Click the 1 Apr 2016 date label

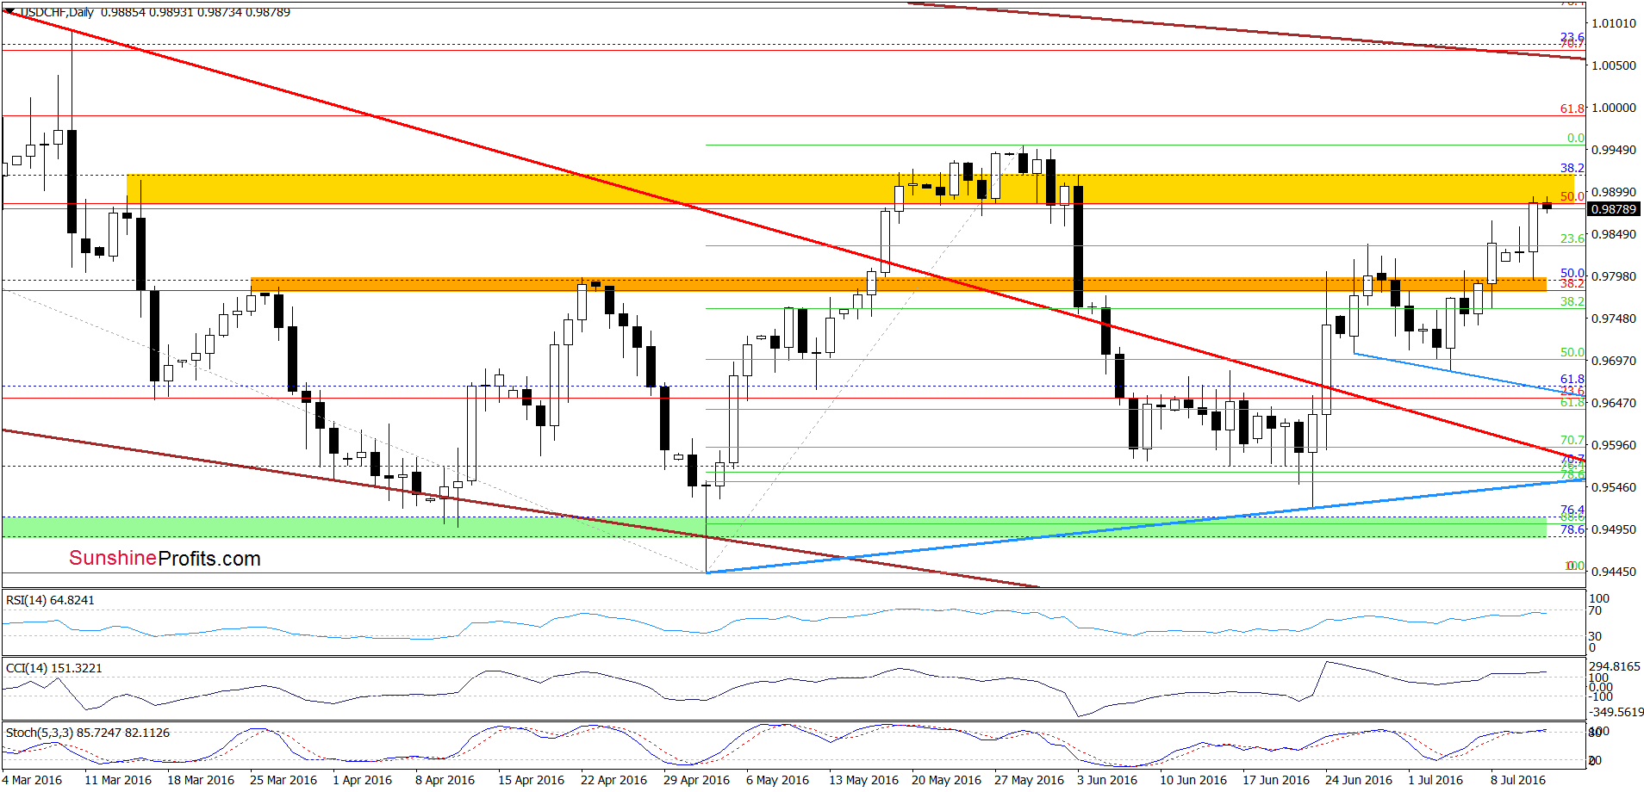coord(363,780)
